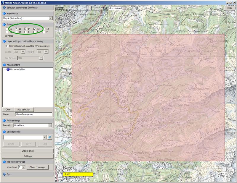
Task: Select the Unnamed atlas globe item
Action: coord(8,69)
